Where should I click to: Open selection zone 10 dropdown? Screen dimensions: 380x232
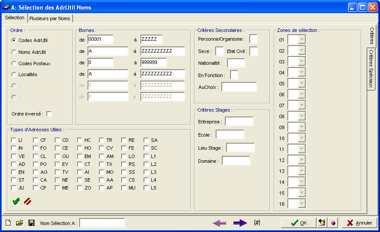point(302,138)
